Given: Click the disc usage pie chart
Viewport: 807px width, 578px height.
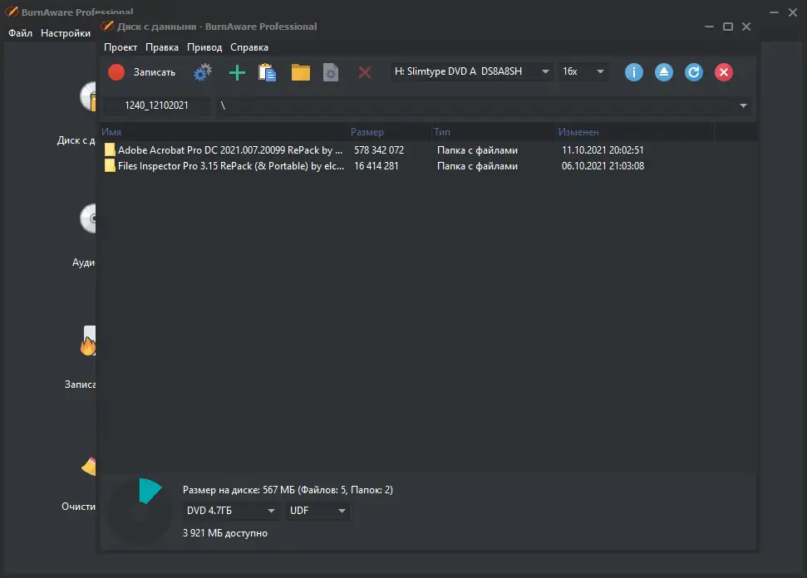Looking at the screenshot, I should coord(140,512).
